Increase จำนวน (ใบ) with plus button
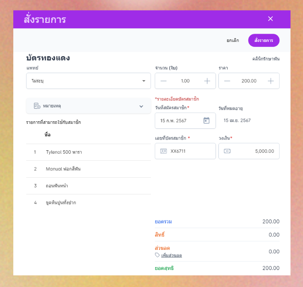 (x=207, y=81)
